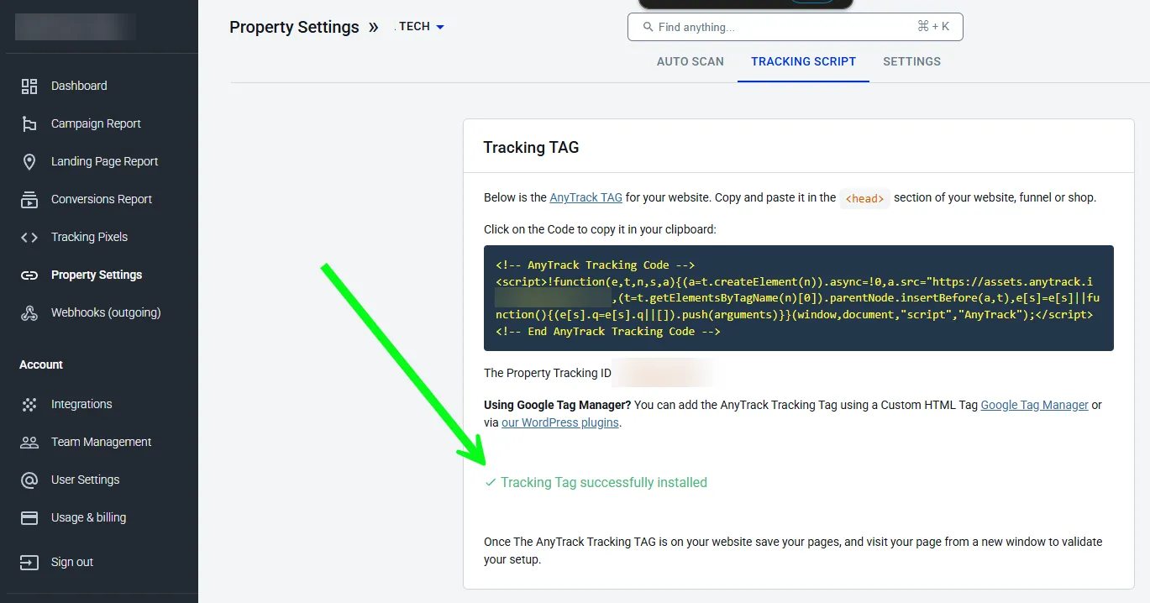Click the Campaign Report flag icon

tap(29, 123)
